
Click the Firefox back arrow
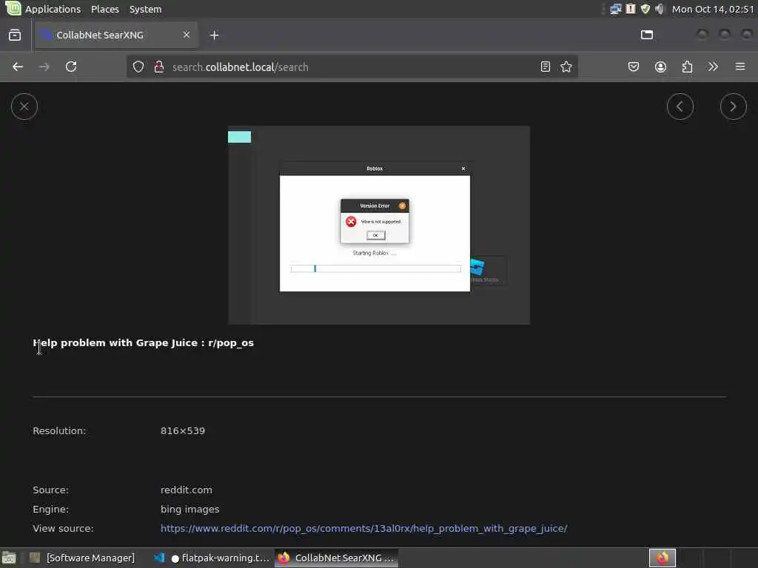[x=18, y=67]
